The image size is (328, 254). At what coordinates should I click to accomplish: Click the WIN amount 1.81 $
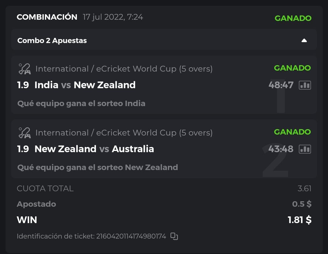(299, 220)
